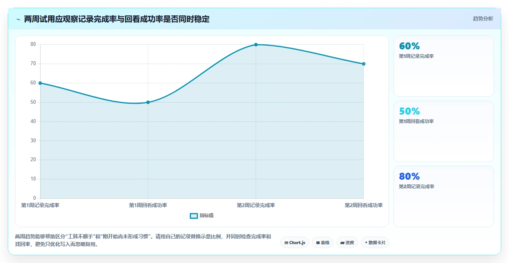Click the 60% value card

click(x=443, y=66)
